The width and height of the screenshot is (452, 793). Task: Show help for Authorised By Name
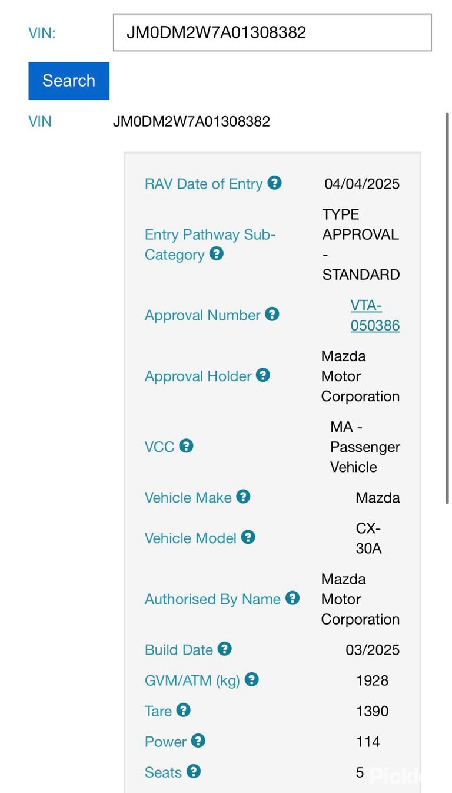tap(293, 598)
